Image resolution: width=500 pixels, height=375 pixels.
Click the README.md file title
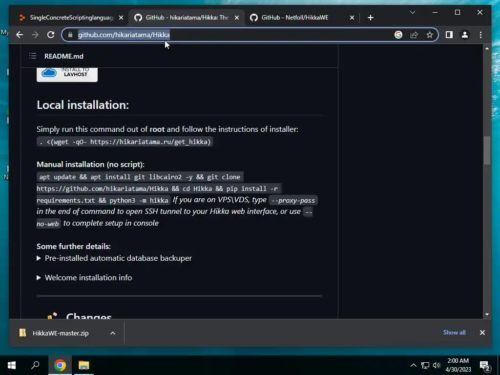[64, 56]
